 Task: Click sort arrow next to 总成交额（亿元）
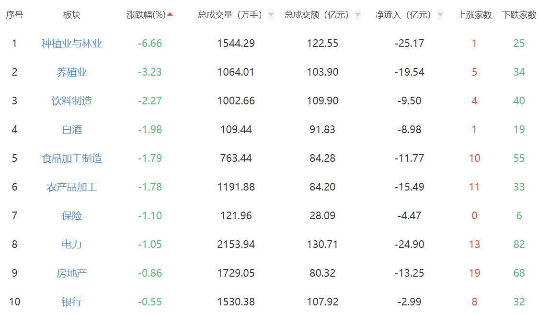click(x=357, y=15)
